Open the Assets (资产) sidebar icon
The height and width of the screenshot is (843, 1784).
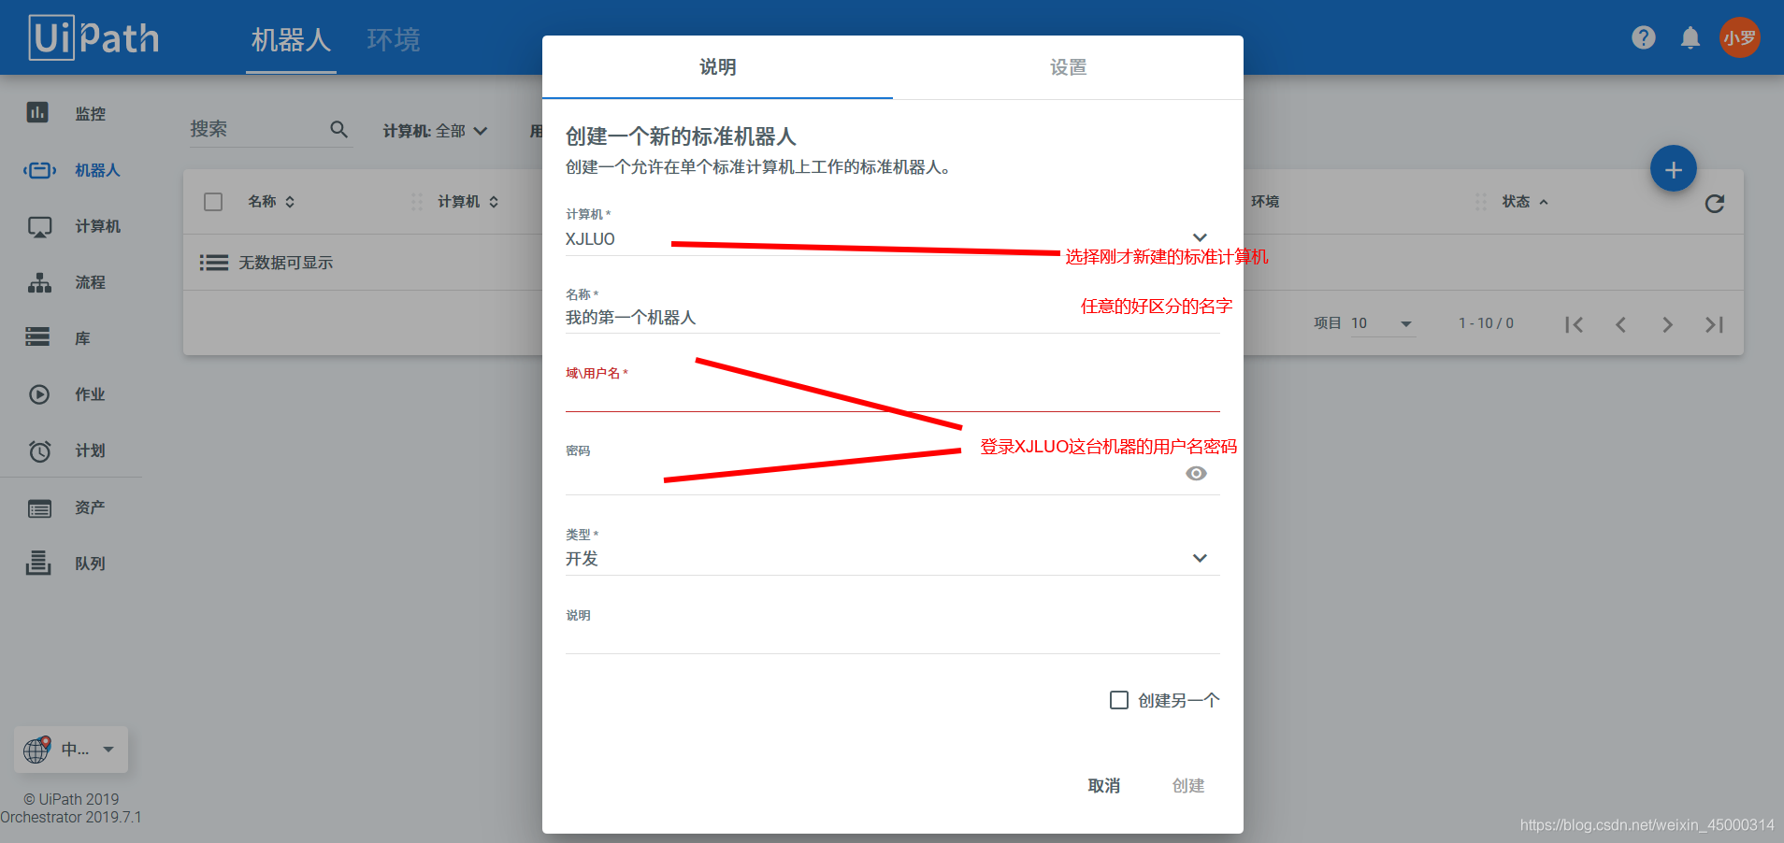tap(39, 508)
